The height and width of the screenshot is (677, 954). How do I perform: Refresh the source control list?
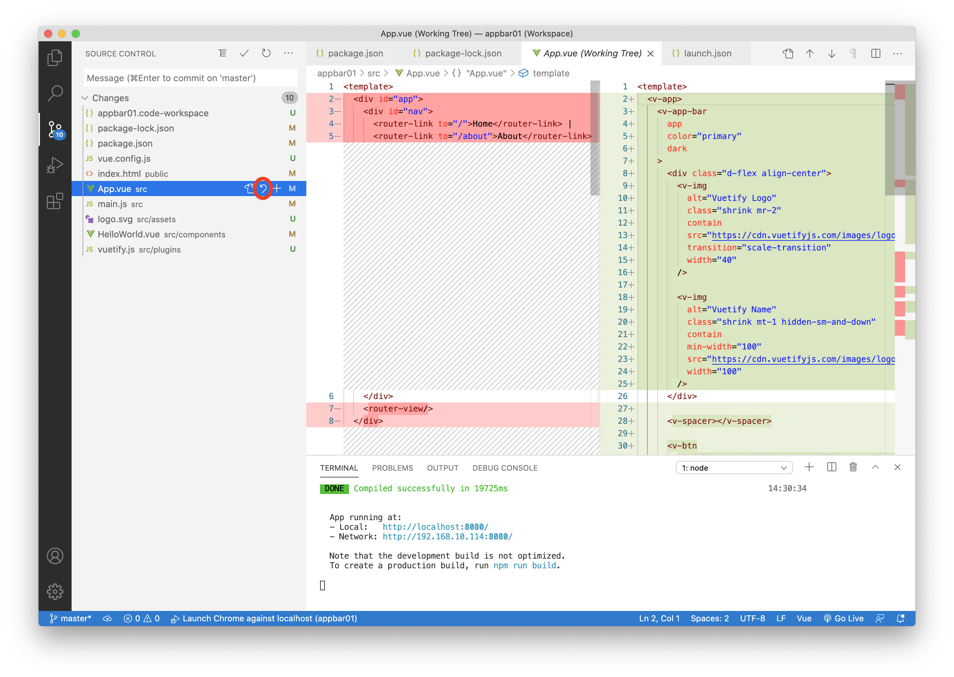pos(266,53)
